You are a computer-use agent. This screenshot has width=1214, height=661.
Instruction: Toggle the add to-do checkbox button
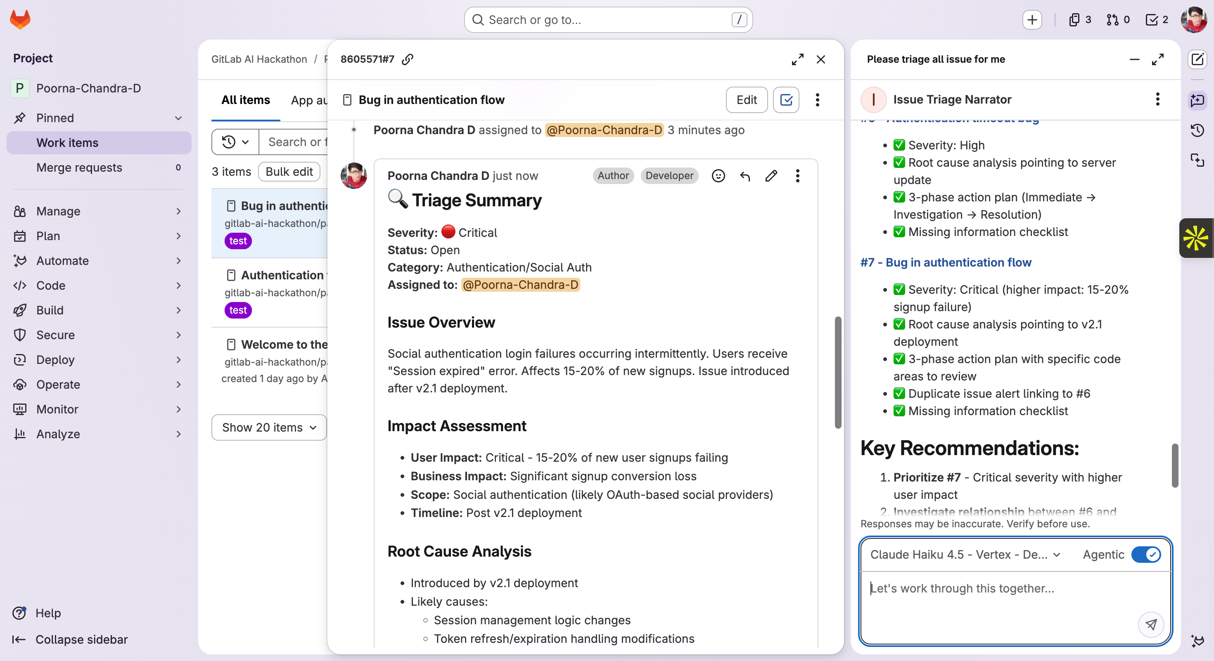(786, 100)
